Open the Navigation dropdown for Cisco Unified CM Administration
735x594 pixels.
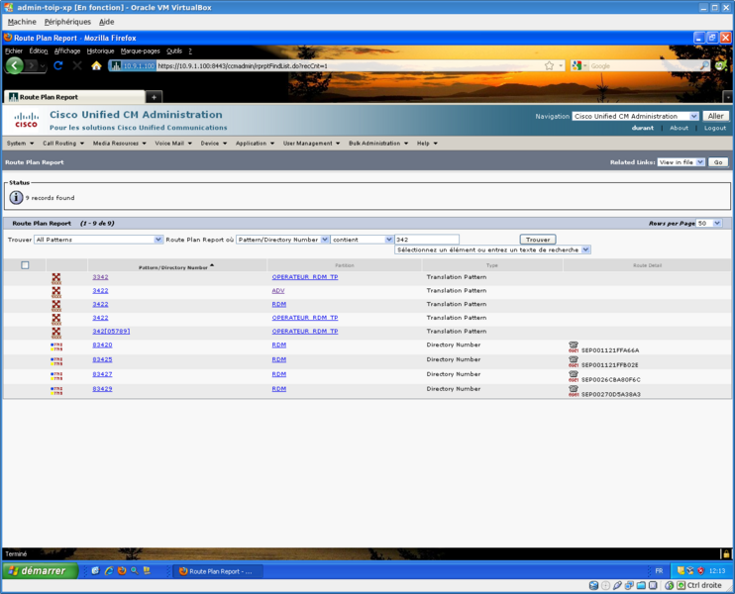click(x=635, y=116)
